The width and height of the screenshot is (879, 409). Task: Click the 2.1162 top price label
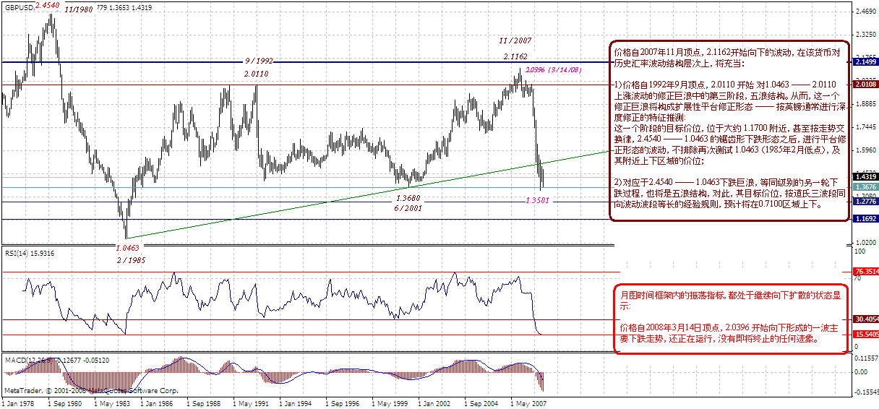click(x=515, y=56)
